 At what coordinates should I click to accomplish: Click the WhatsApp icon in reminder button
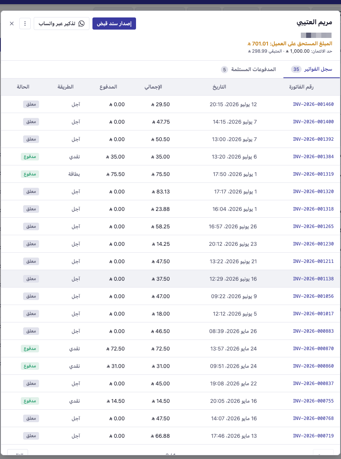81,24
